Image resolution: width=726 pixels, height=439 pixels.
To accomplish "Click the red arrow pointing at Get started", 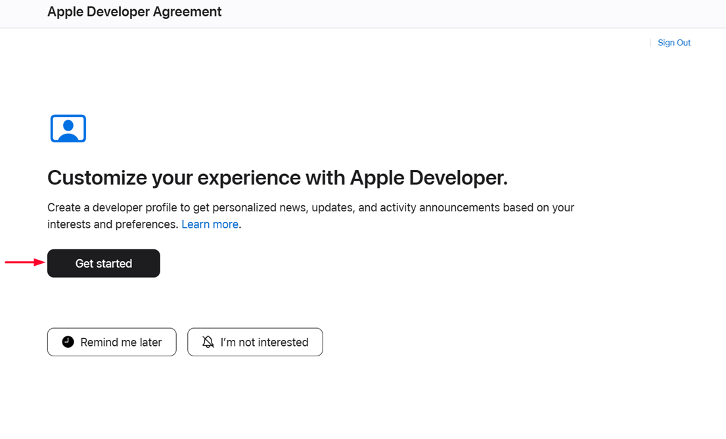I will [x=24, y=262].
